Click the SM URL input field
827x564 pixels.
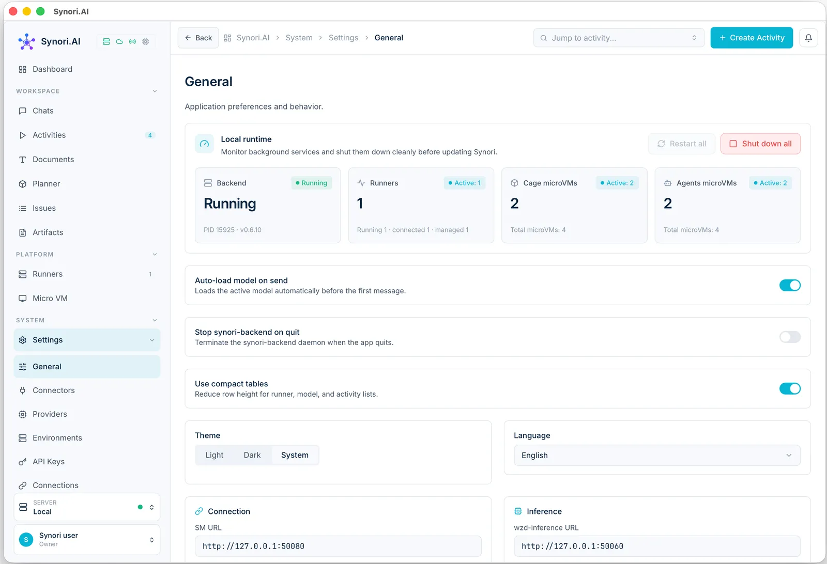[x=338, y=546]
